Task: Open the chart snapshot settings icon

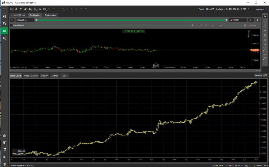Action: point(45,9)
